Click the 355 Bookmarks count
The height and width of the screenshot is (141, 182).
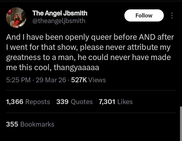tap(30, 124)
